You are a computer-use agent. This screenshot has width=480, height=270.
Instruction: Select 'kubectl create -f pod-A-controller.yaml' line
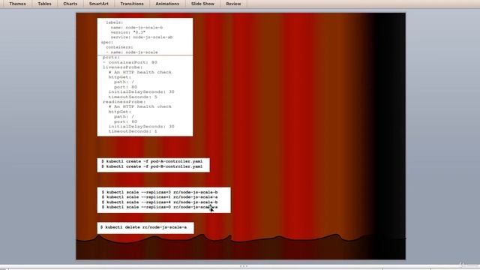(x=151, y=161)
